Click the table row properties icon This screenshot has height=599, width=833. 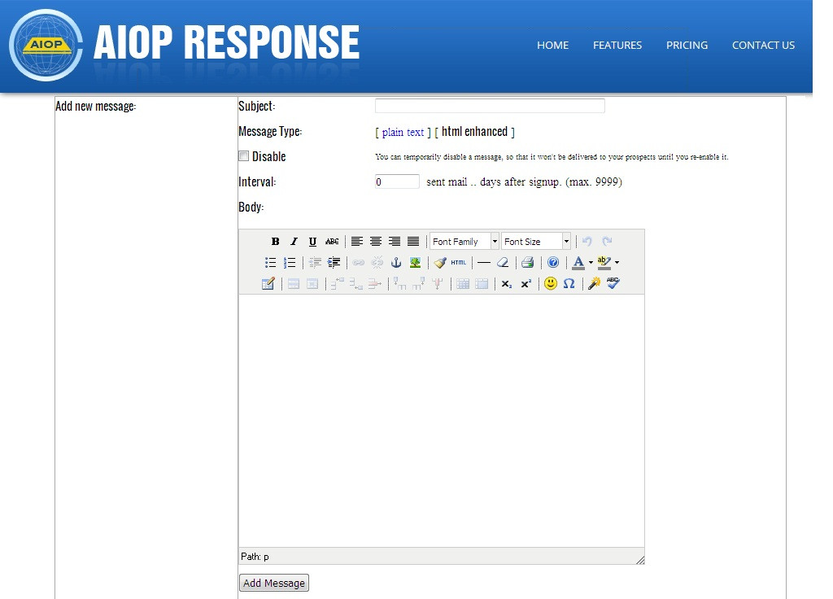coord(294,283)
